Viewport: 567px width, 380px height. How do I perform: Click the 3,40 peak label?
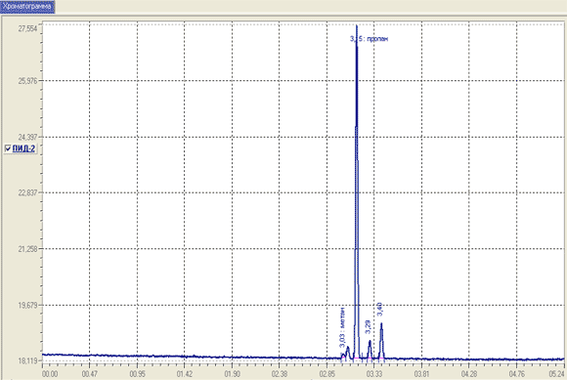(379, 310)
